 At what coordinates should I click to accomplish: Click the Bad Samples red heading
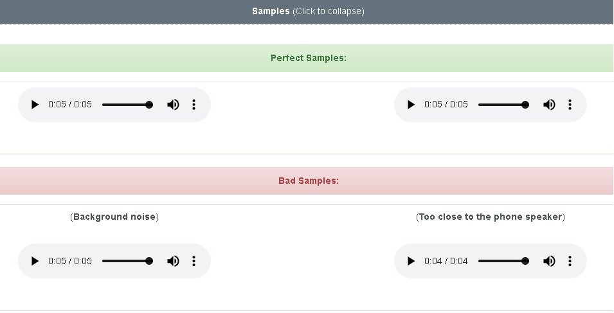[x=309, y=181]
